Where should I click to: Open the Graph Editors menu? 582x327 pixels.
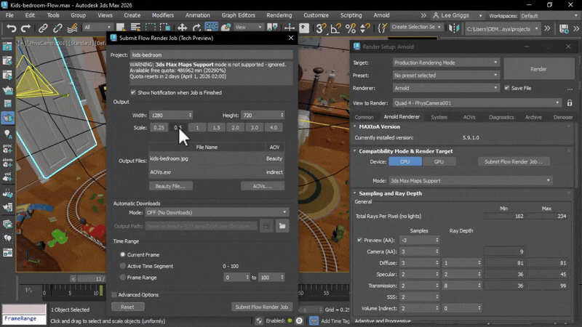pos(239,15)
